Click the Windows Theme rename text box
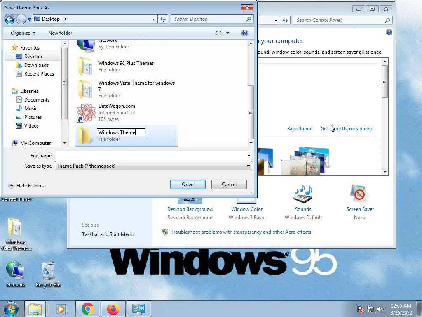 pyautogui.click(x=121, y=132)
